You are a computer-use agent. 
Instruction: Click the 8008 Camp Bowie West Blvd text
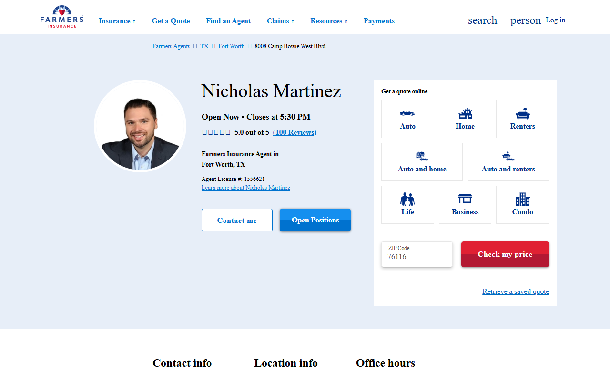[x=290, y=46]
